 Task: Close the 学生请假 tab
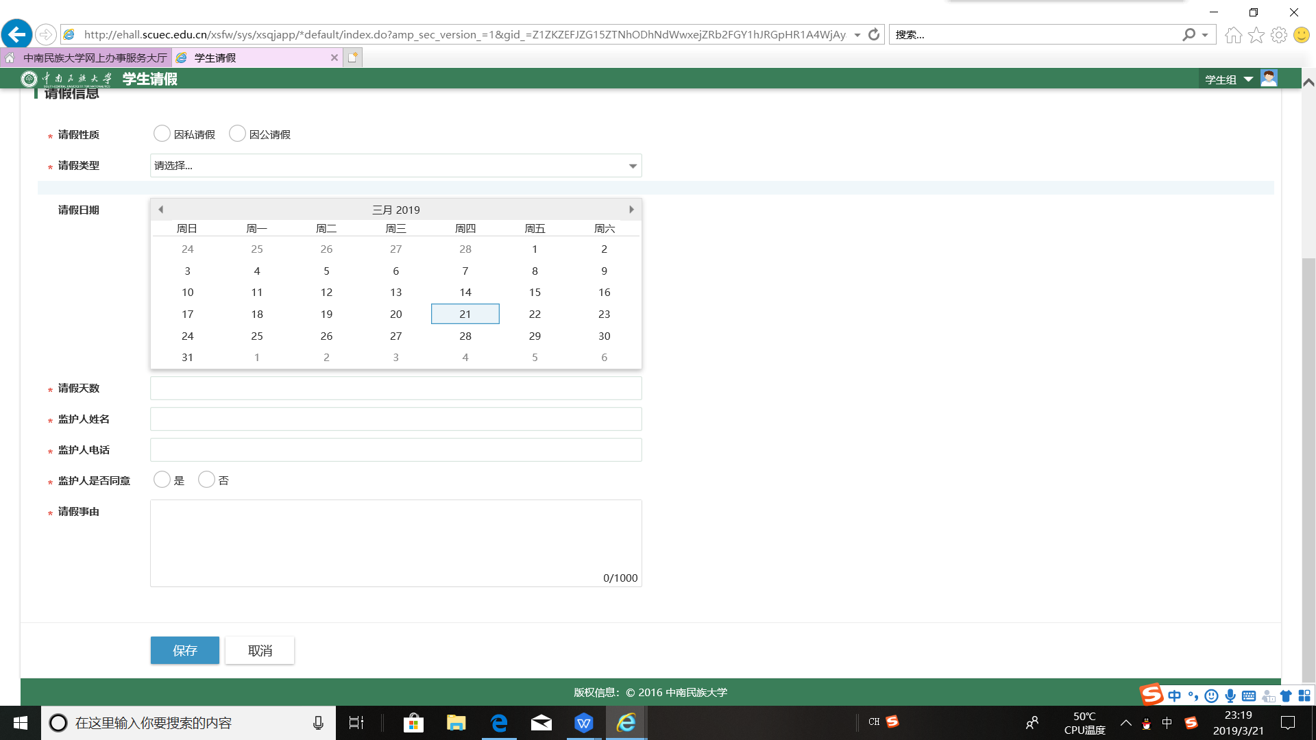334,58
